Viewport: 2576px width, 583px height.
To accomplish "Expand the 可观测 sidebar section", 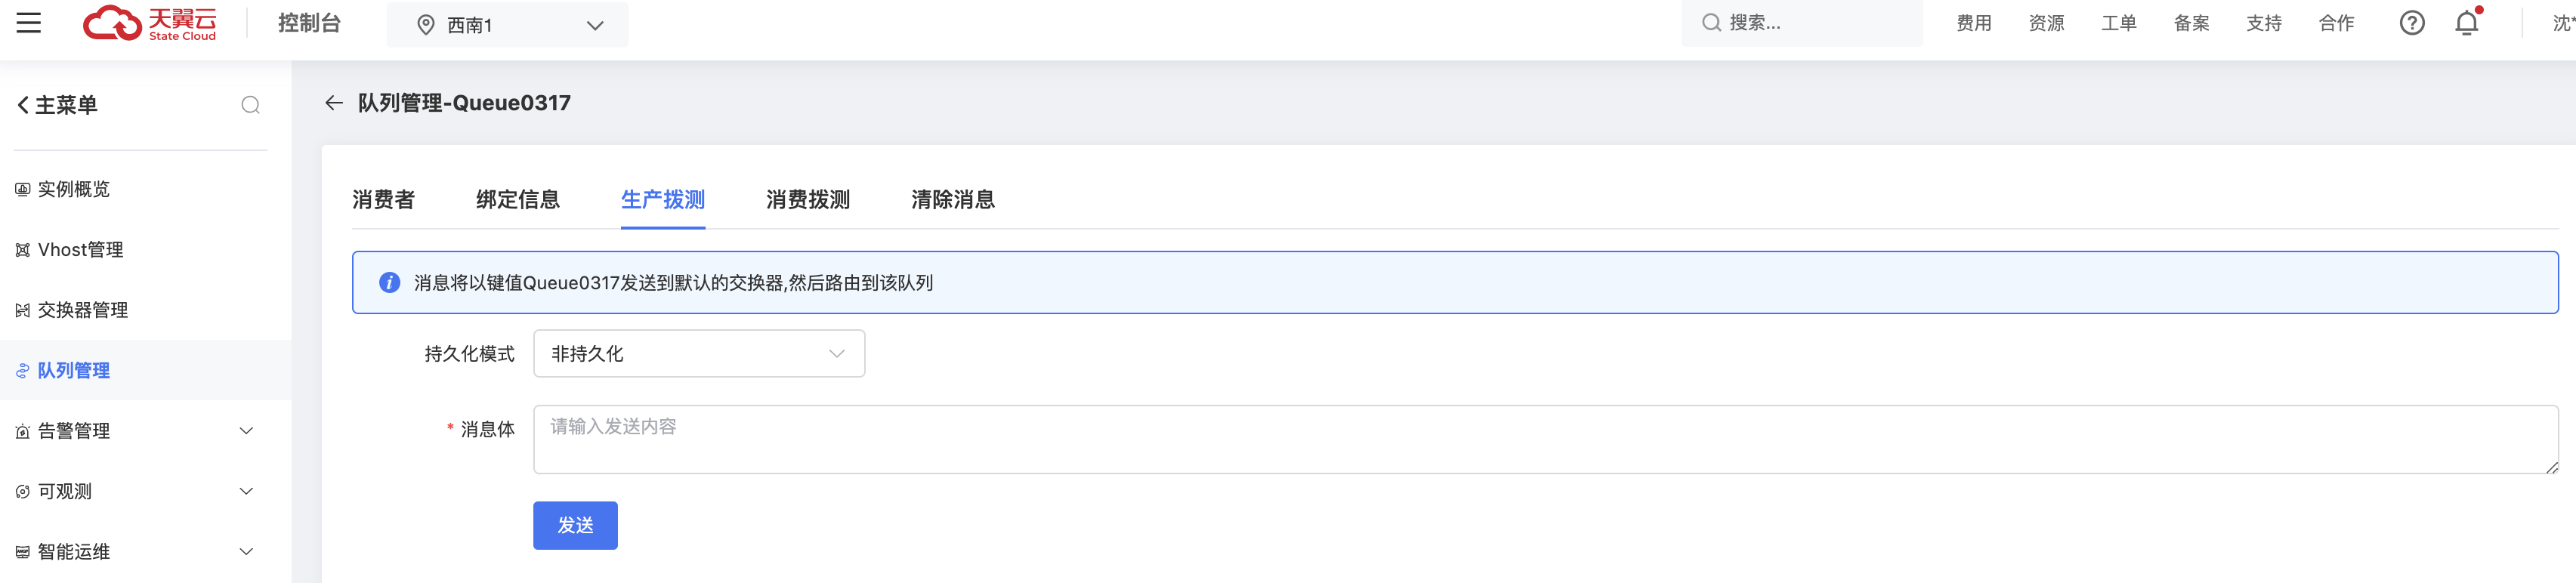I will click(x=246, y=492).
